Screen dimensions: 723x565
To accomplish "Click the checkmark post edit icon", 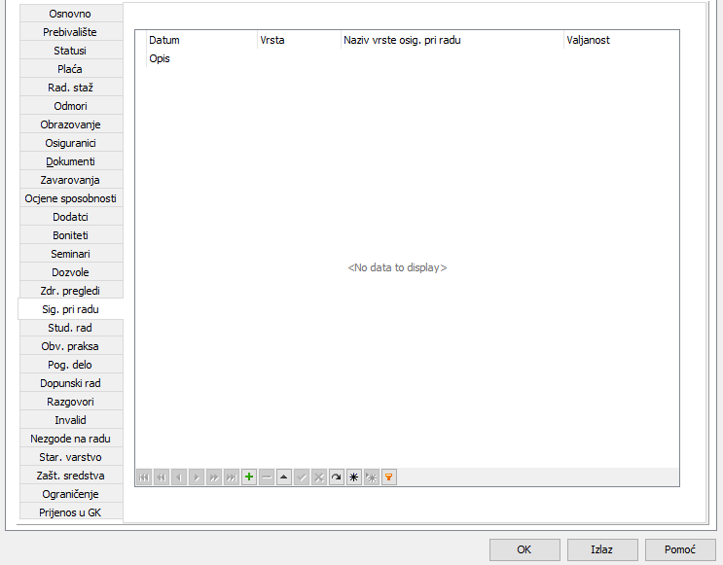I will coord(302,477).
